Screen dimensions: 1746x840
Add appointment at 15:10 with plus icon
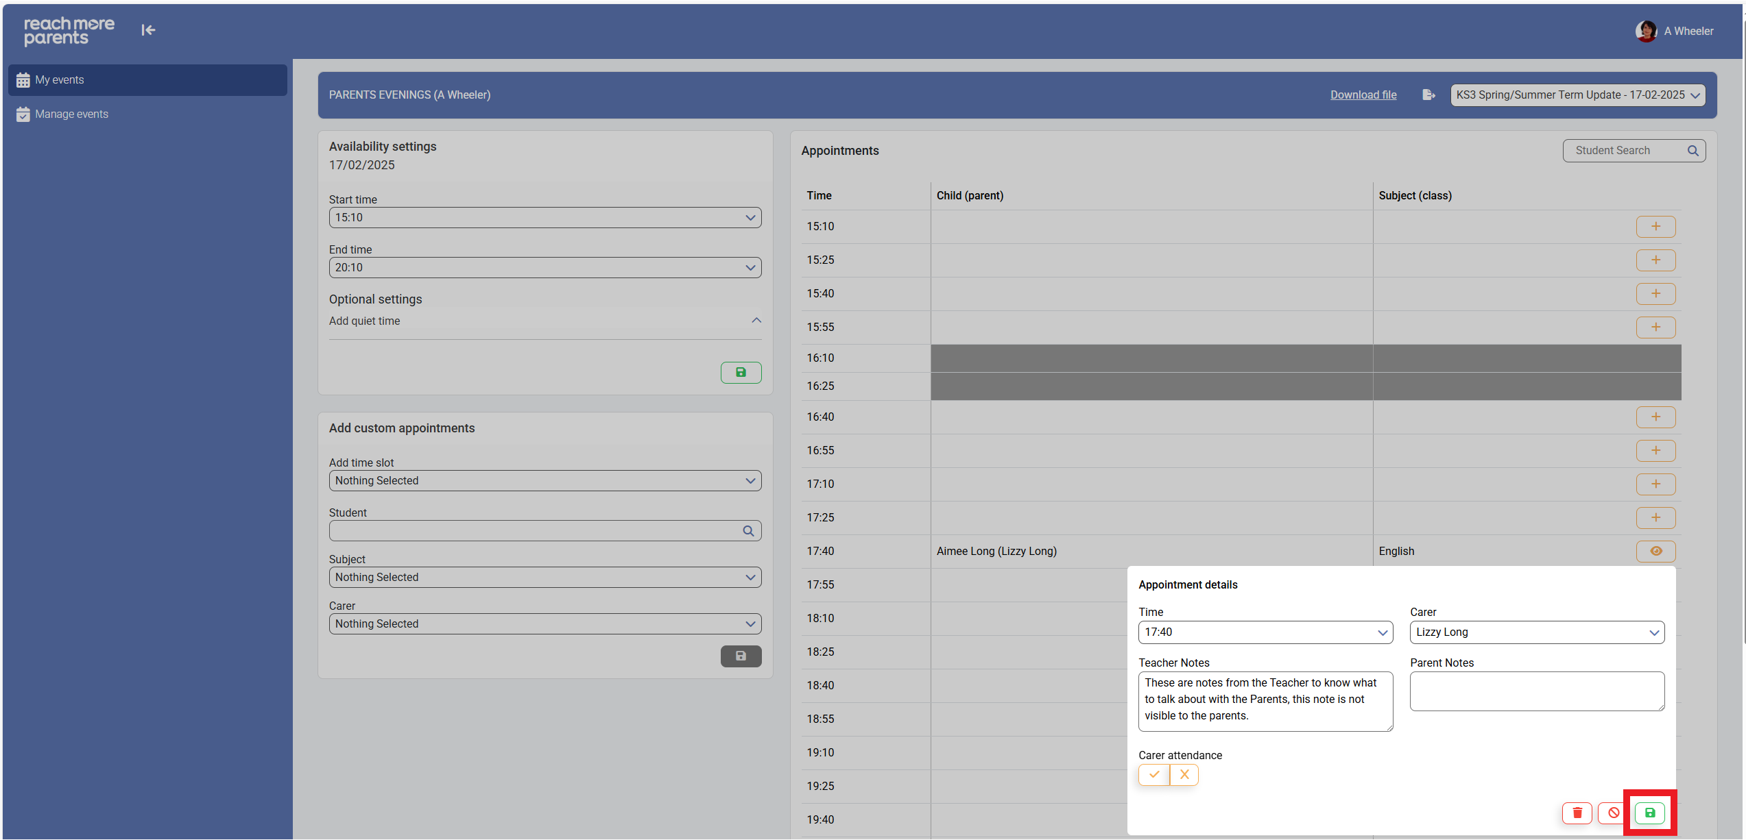(x=1655, y=227)
